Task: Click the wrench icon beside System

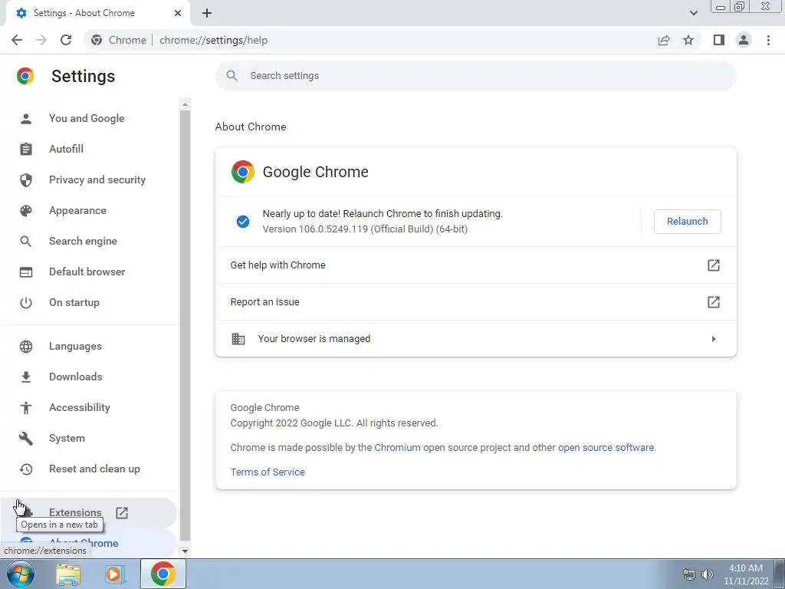Action: click(x=26, y=438)
